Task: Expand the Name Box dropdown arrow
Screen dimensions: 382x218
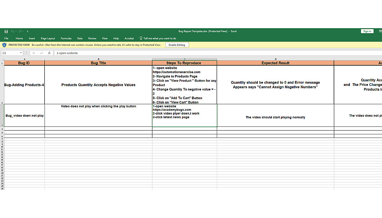Action: tap(21, 53)
